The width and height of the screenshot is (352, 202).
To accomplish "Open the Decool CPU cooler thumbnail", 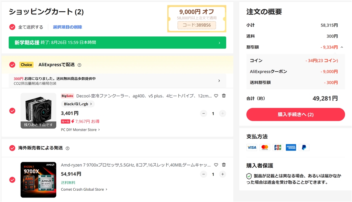I will (38, 111).
